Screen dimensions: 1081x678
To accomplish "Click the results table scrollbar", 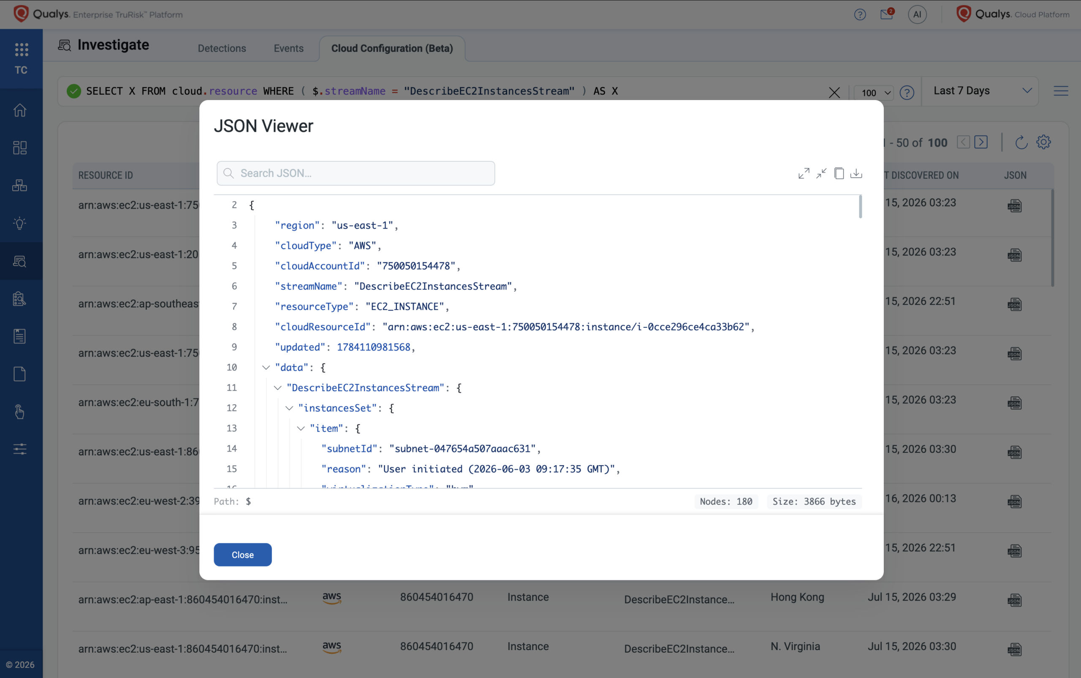I will pyautogui.click(x=1052, y=238).
